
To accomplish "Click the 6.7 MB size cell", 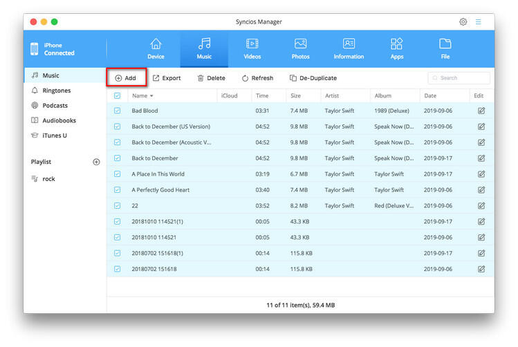I will tap(299, 174).
